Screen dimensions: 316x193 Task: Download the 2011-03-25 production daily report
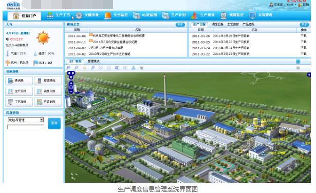tap(303, 42)
